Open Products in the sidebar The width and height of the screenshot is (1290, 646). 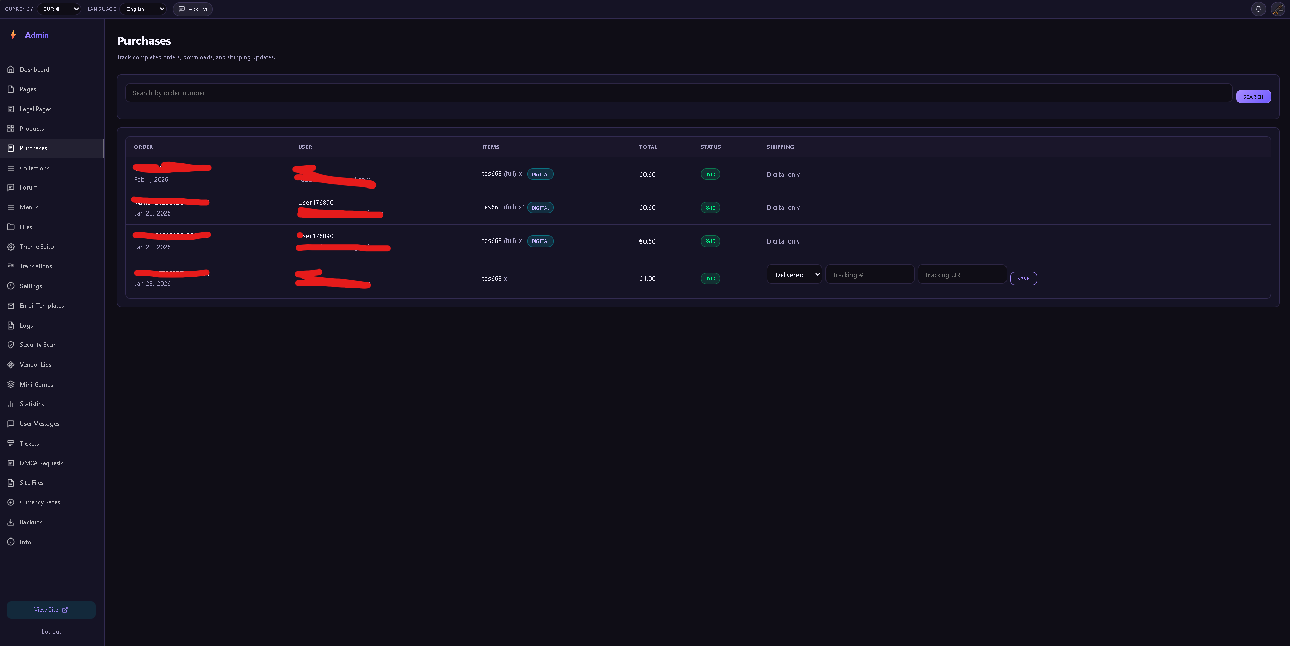coord(32,129)
